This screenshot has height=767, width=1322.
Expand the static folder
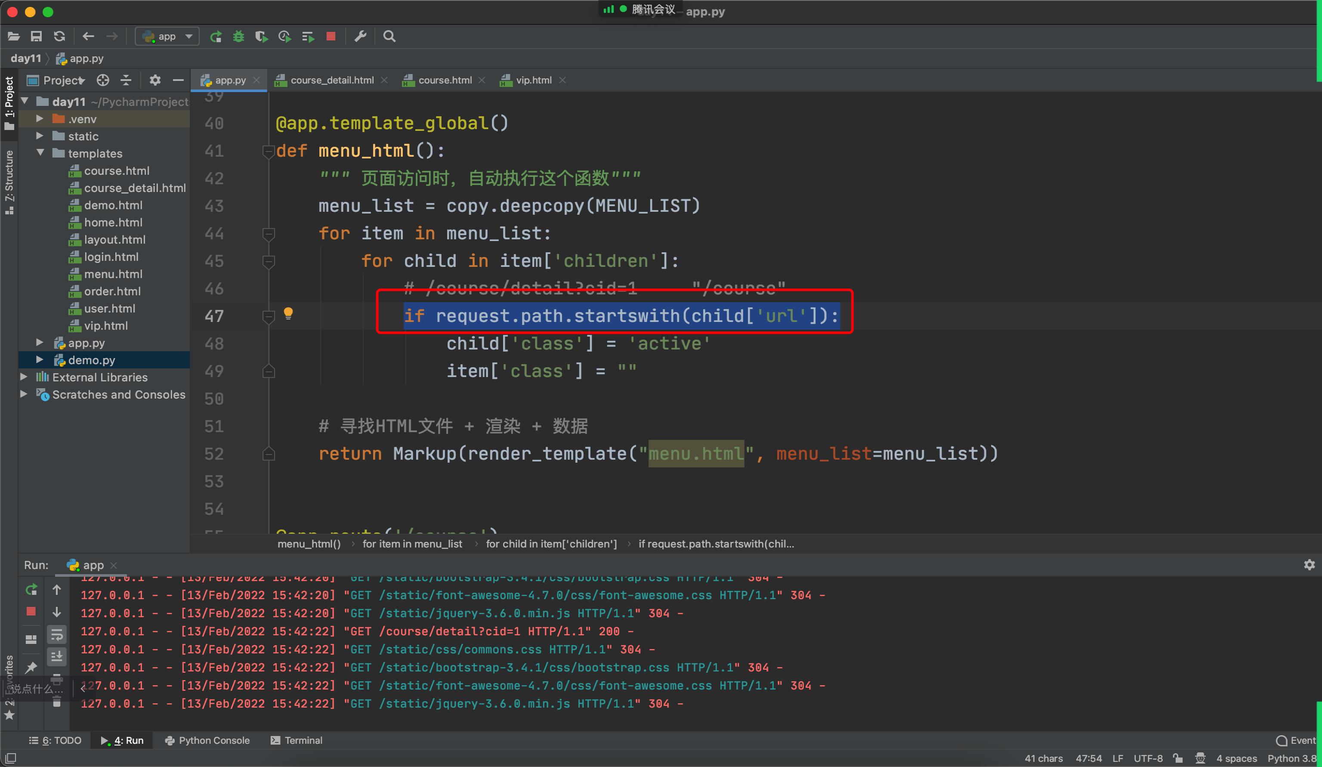point(40,136)
